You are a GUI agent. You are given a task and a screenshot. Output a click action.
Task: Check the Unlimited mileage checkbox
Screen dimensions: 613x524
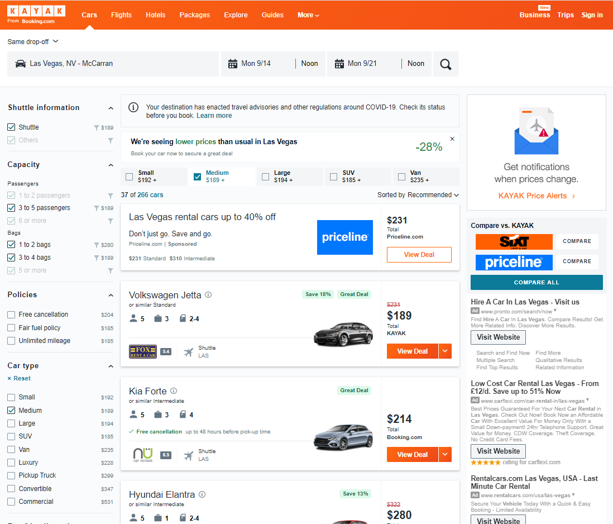coord(11,341)
